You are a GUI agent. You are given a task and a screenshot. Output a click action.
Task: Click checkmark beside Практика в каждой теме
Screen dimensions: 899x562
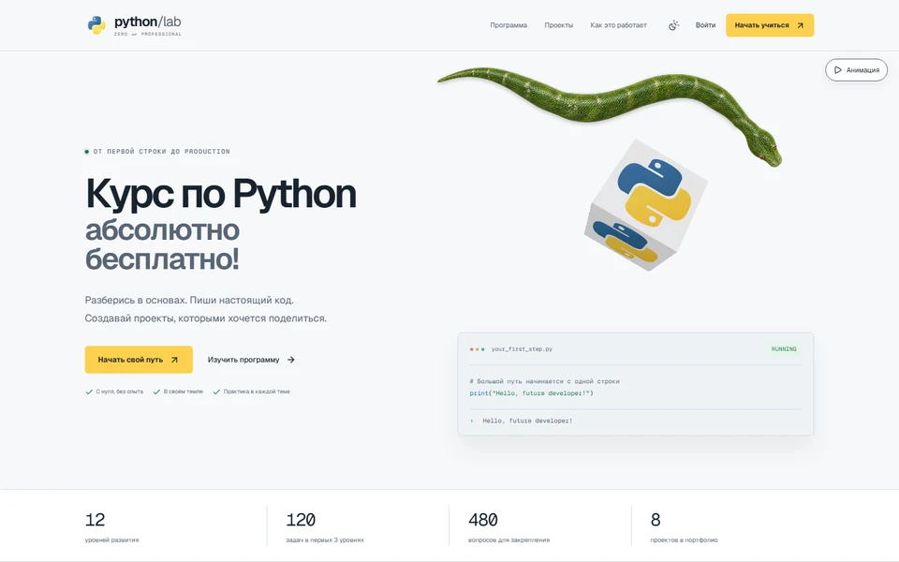[216, 392]
